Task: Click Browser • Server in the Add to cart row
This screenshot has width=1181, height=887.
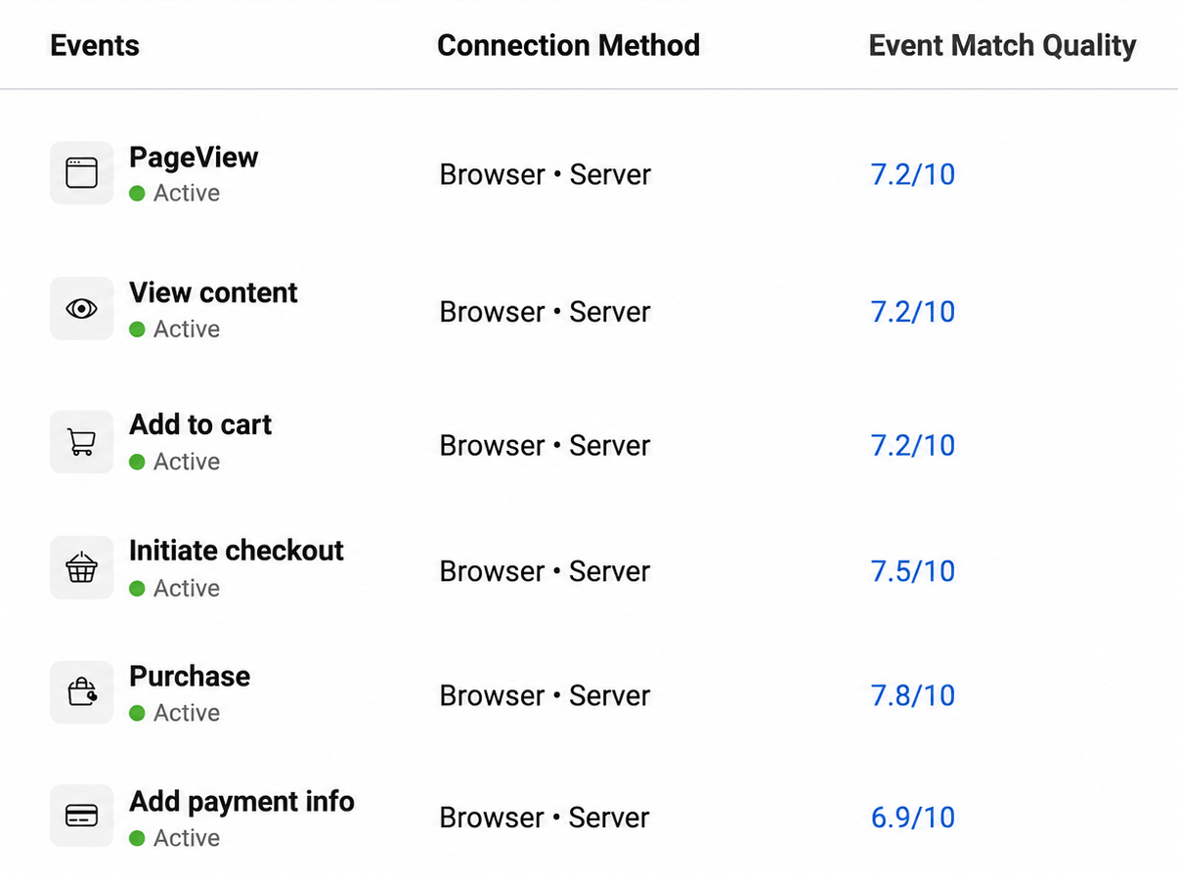Action: coord(545,446)
